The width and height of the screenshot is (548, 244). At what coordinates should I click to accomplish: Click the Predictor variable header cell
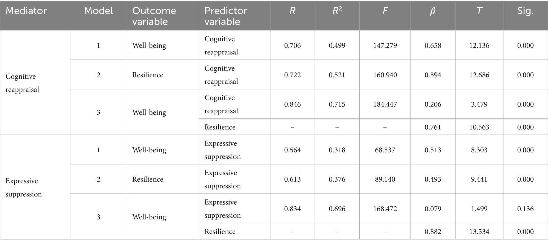click(226, 16)
